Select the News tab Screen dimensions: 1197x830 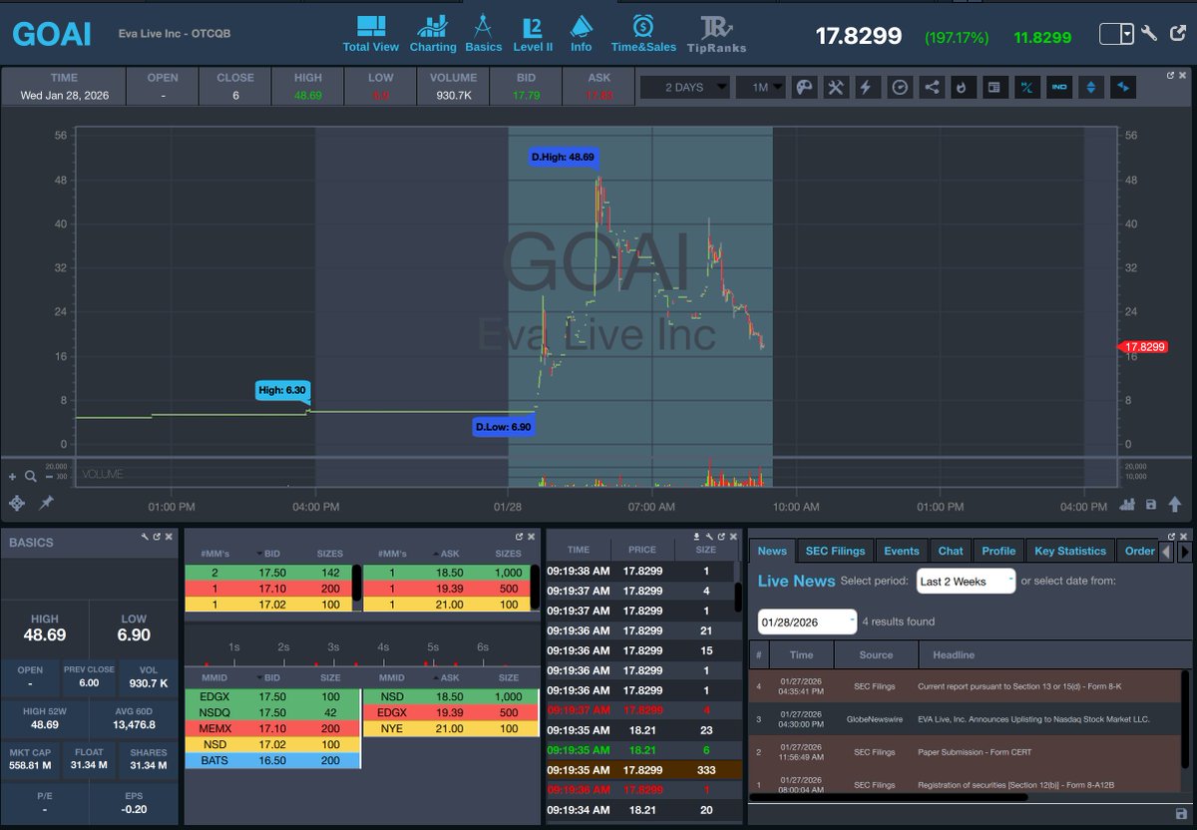[x=771, y=551]
